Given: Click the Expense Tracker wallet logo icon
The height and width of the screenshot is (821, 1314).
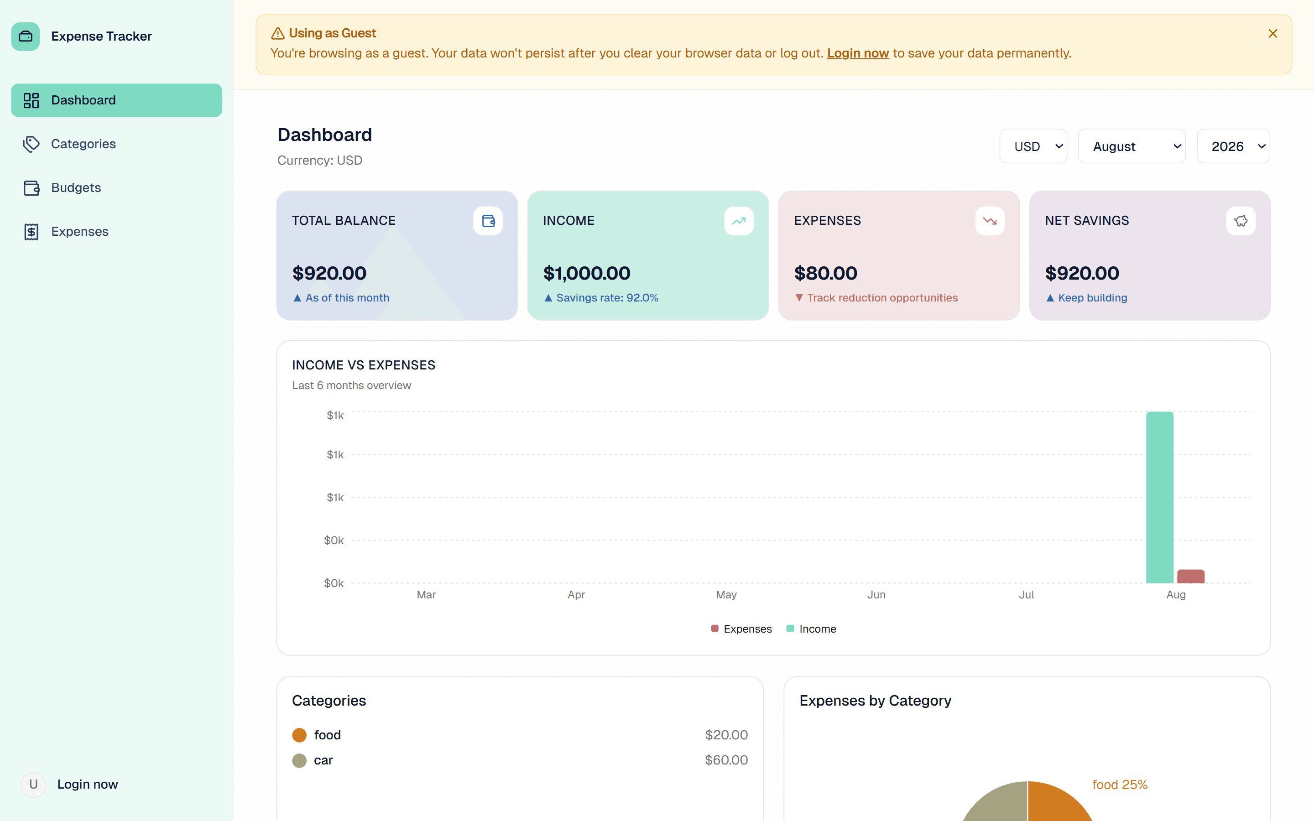Looking at the screenshot, I should click(x=26, y=36).
